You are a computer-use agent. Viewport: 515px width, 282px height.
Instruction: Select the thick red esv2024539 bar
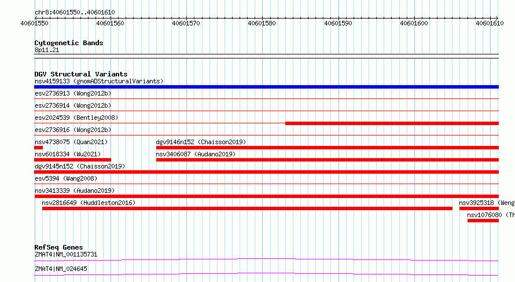click(392, 123)
